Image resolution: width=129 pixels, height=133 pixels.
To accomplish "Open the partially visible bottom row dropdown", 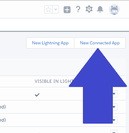I will (x=114, y=132).
